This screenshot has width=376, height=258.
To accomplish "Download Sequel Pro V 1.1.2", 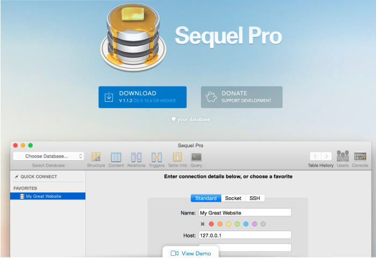I will coord(142,97).
